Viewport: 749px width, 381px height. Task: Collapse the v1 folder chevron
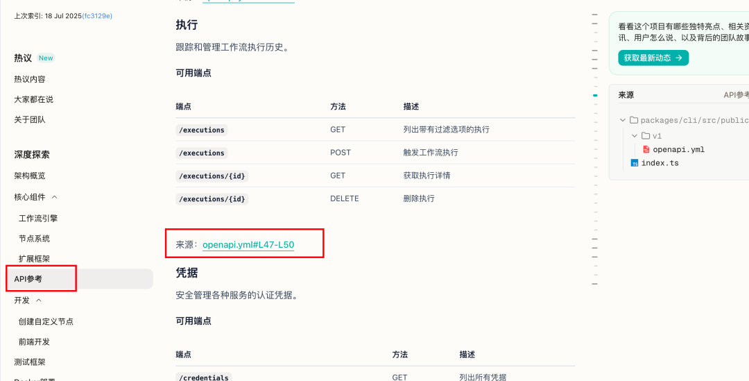click(635, 136)
